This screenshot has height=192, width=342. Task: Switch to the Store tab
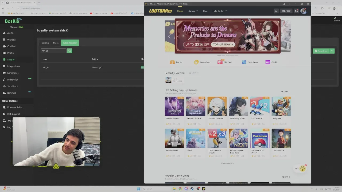[56, 43]
